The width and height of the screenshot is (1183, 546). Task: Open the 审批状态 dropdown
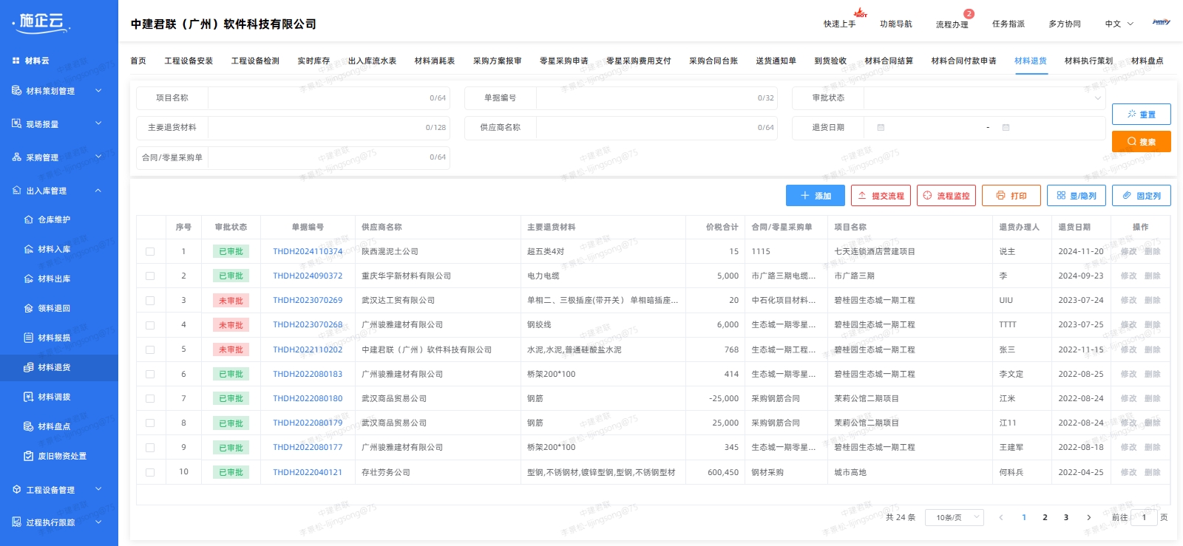tap(985, 98)
